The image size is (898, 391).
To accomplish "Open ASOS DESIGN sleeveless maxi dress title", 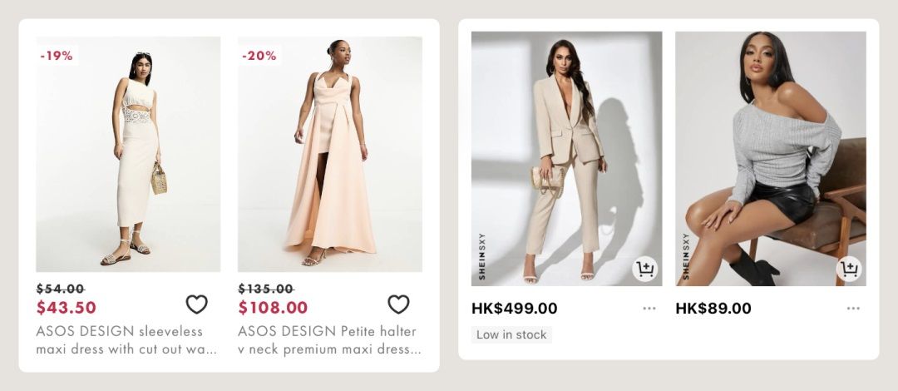I will click(126, 340).
